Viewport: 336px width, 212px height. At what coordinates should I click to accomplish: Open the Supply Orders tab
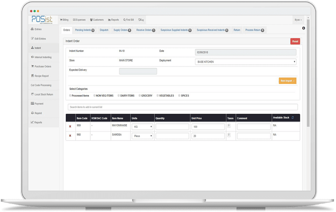(122, 30)
